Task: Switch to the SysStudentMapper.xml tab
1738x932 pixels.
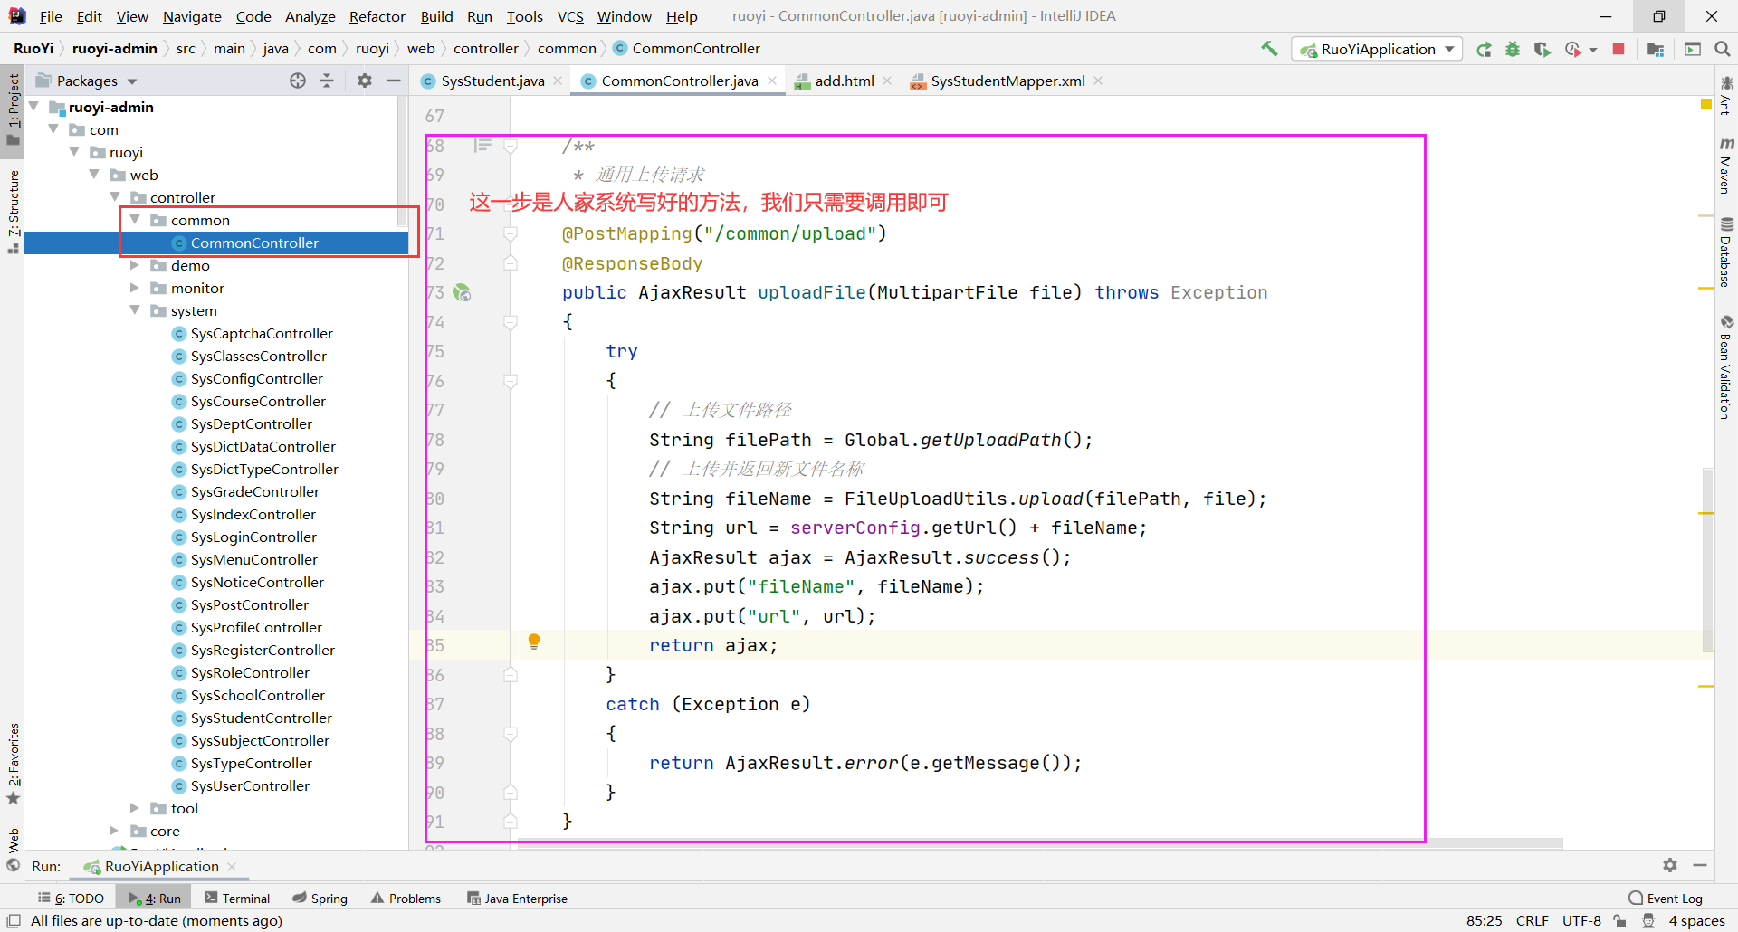Action: point(1007,81)
